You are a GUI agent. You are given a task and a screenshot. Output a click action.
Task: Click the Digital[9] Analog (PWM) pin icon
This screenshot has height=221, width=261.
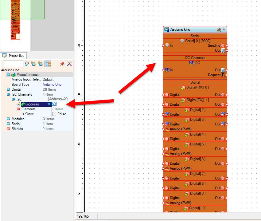(x=167, y=203)
